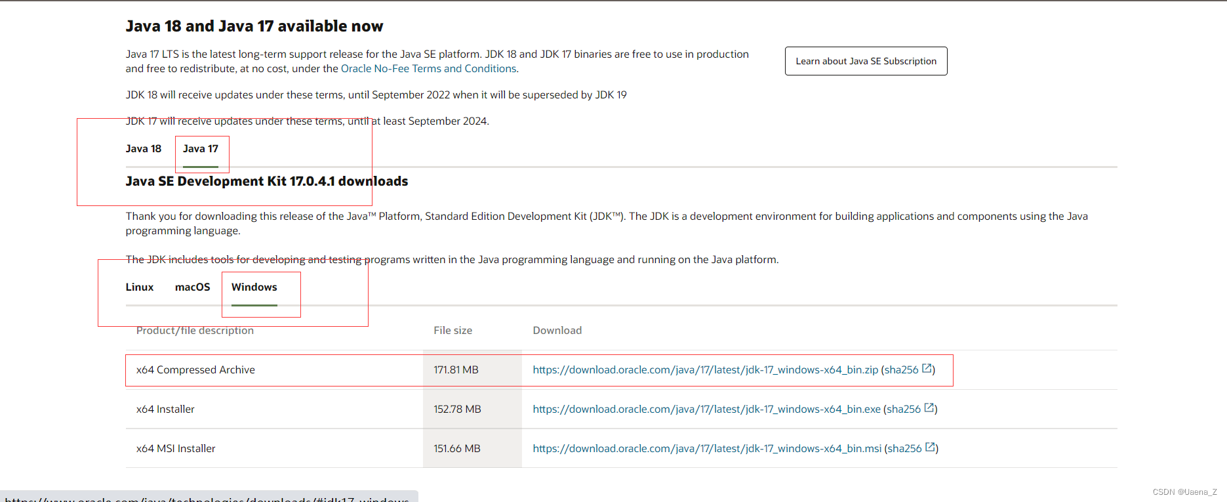Download the jdk-17 windows-x64 exe installer link

tap(706, 409)
